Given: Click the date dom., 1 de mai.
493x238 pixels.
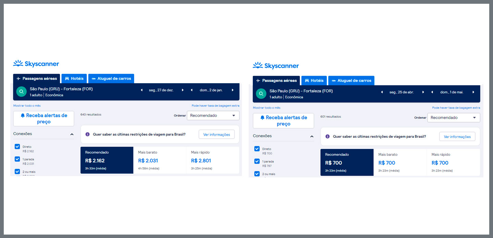Looking at the screenshot, I should [452, 92].
